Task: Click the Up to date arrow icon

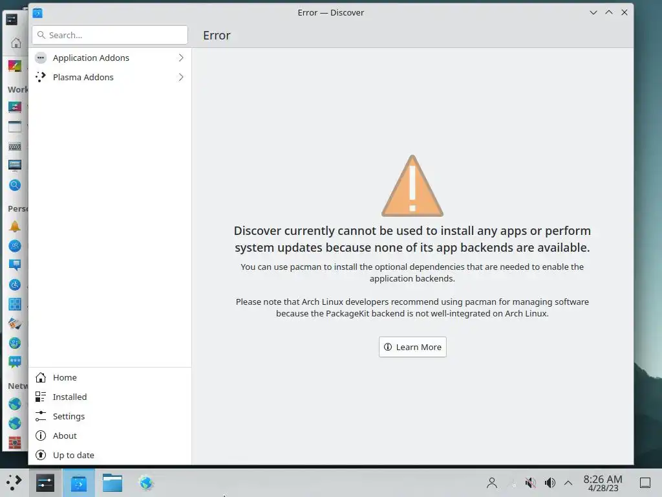Action: point(41,455)
